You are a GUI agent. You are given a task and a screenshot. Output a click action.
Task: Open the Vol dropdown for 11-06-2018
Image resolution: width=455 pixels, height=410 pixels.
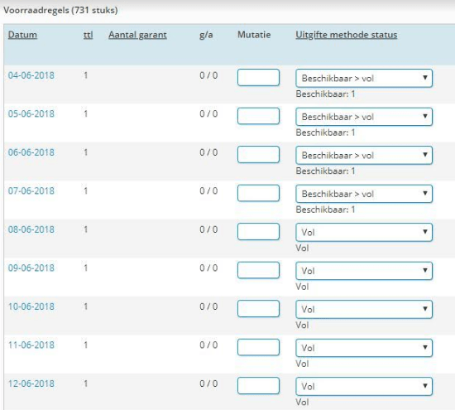pyautogui.click(x=364, y=348)
